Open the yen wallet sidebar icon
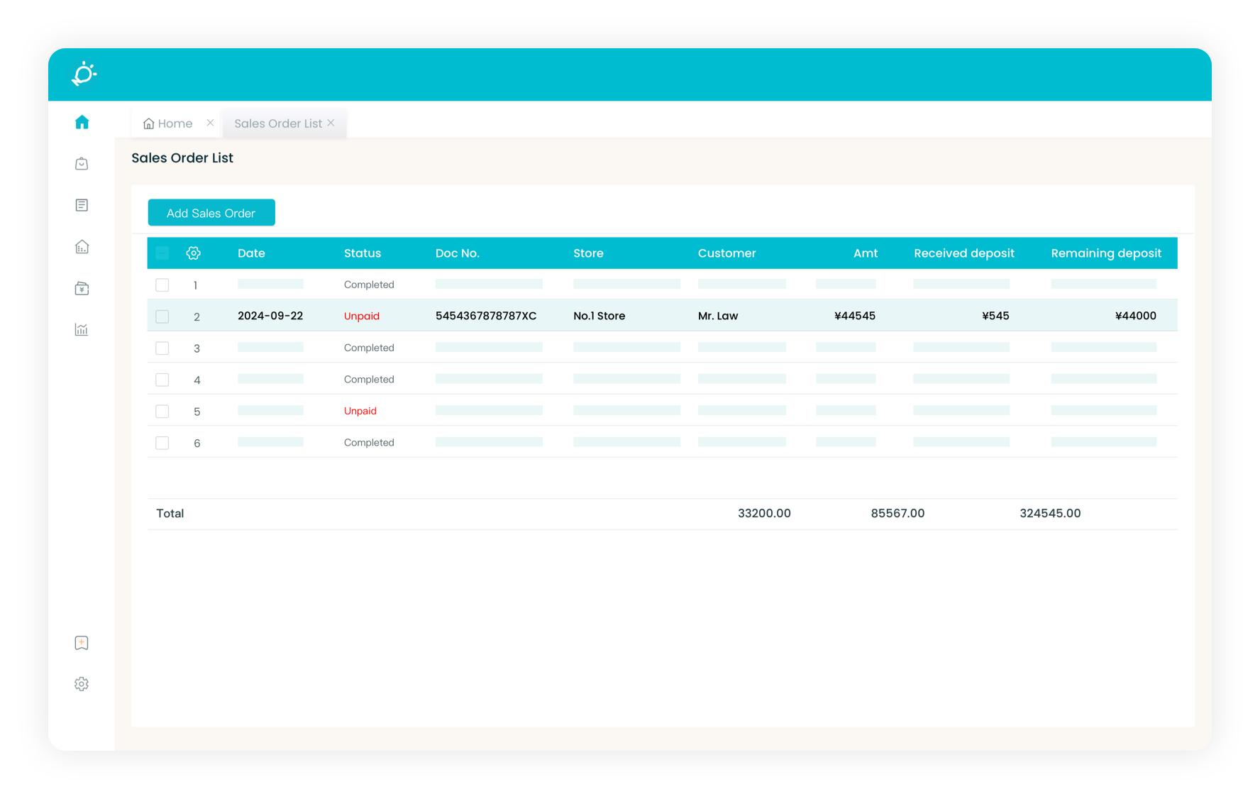The image size is (1260, 799). point(82,288)
